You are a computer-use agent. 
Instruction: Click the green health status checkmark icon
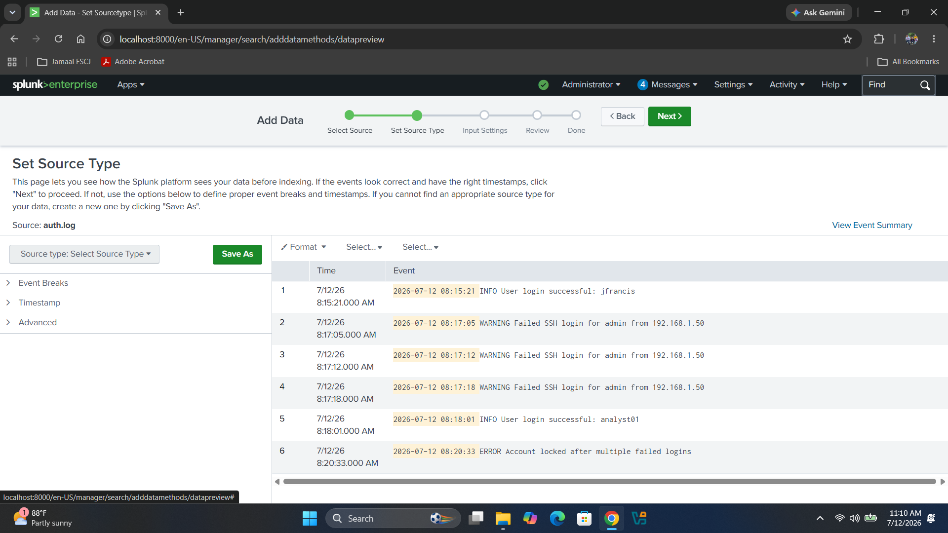click(543, 85)
